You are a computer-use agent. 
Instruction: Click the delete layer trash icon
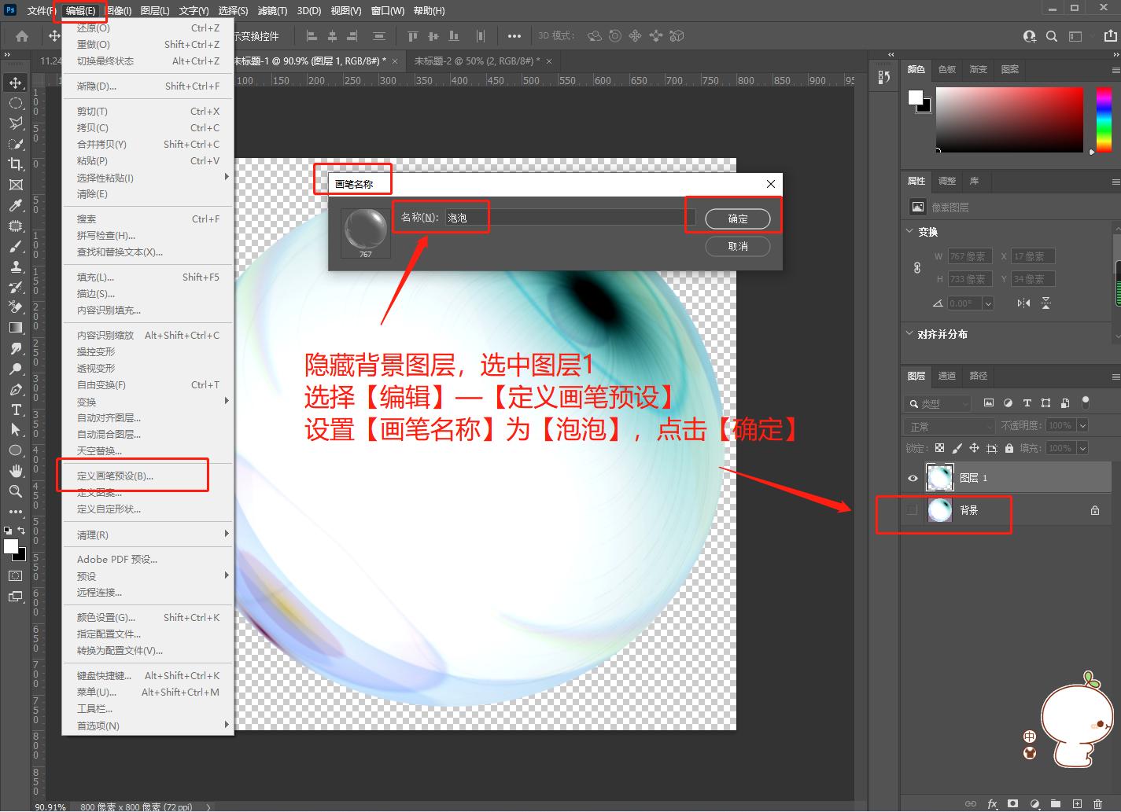tap(1098, 804)
